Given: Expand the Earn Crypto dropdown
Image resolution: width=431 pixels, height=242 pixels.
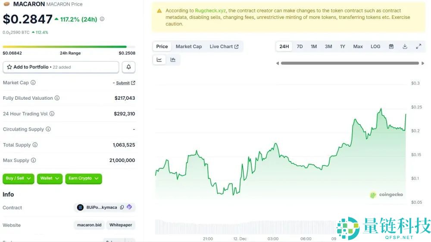Looking at the screenshot, I should [83, 178].
